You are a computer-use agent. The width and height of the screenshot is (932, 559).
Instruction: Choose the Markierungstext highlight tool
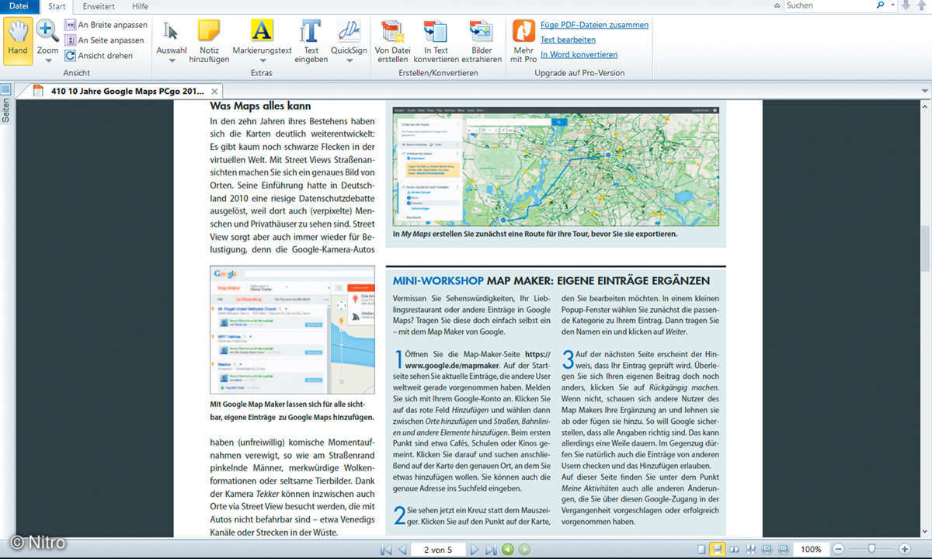coord(262,37)
